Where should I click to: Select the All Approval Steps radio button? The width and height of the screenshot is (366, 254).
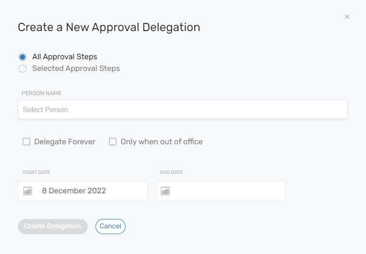point(22,57)
